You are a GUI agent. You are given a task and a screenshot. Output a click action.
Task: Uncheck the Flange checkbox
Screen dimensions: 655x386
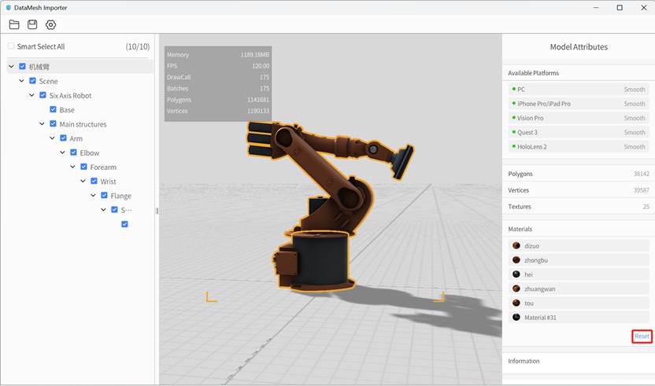pyautogui.click(x=104, y=195)
